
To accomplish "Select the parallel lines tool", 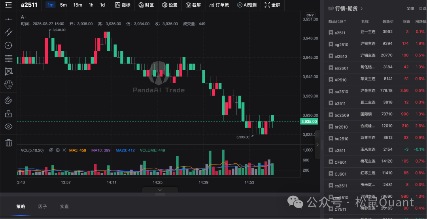I will (x=8, y=58).
